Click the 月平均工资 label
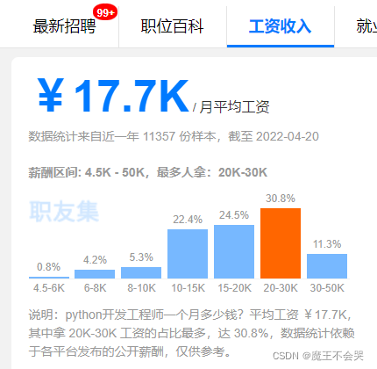Screen dimensions: 377x369 point(234,107)
